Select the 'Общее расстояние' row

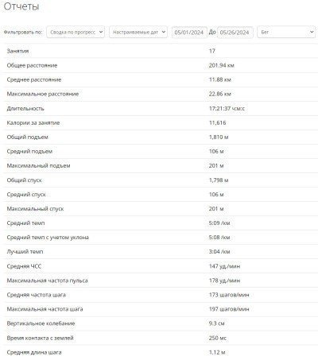(161, 65)
